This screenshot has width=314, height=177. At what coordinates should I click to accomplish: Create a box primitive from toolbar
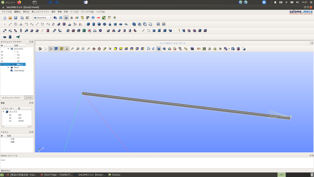[88, 24]
